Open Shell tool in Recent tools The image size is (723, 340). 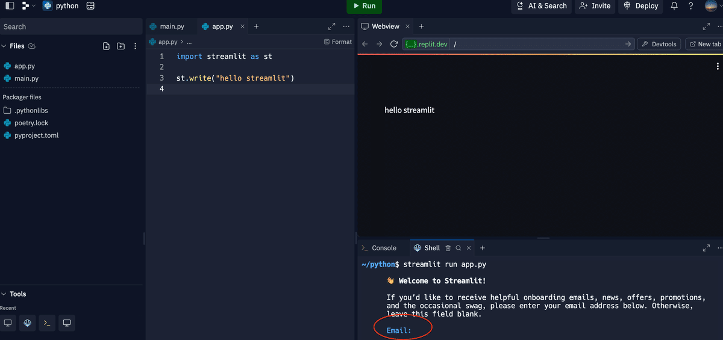coord(27,323)
